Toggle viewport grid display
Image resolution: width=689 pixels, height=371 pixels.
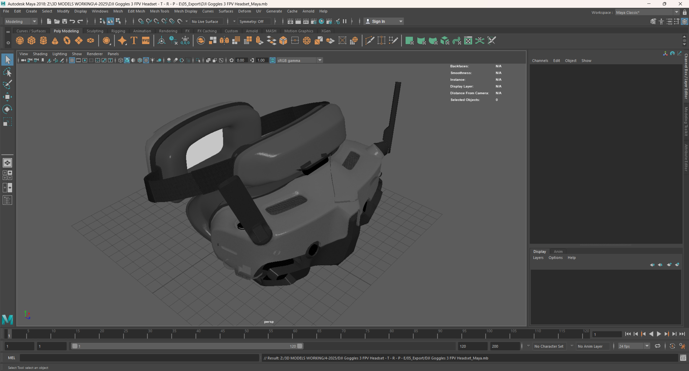72,60
